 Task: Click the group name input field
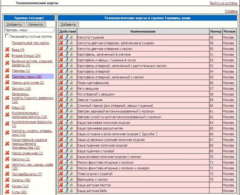(x=29, y=30)
